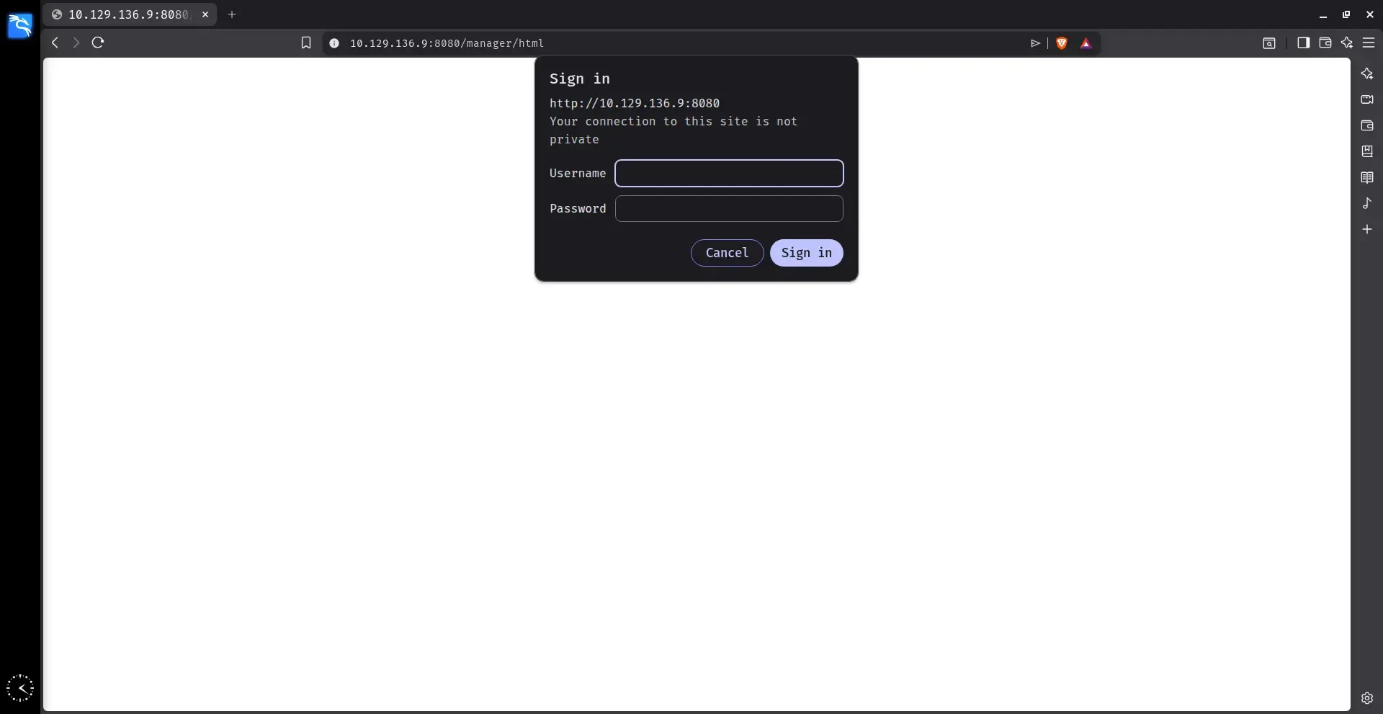The height and width of the screenshot is (714, 1383).
Task: Reload the page using the refresh icon
Action: (98, 43)
